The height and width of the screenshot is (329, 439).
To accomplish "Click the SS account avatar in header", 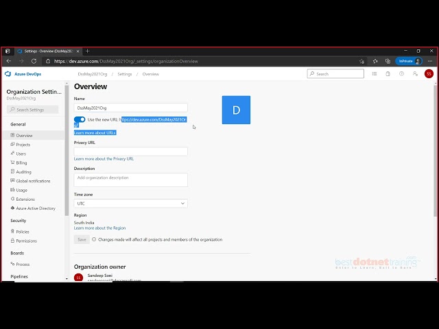I will click(429, 74).
